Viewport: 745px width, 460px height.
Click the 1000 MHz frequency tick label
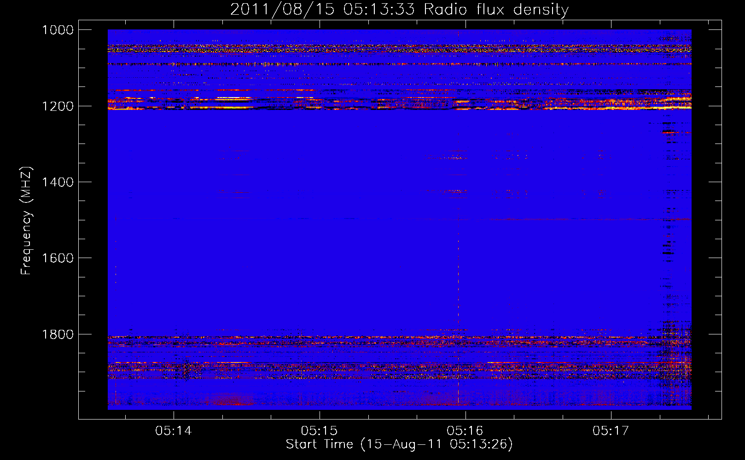point(58,30)
